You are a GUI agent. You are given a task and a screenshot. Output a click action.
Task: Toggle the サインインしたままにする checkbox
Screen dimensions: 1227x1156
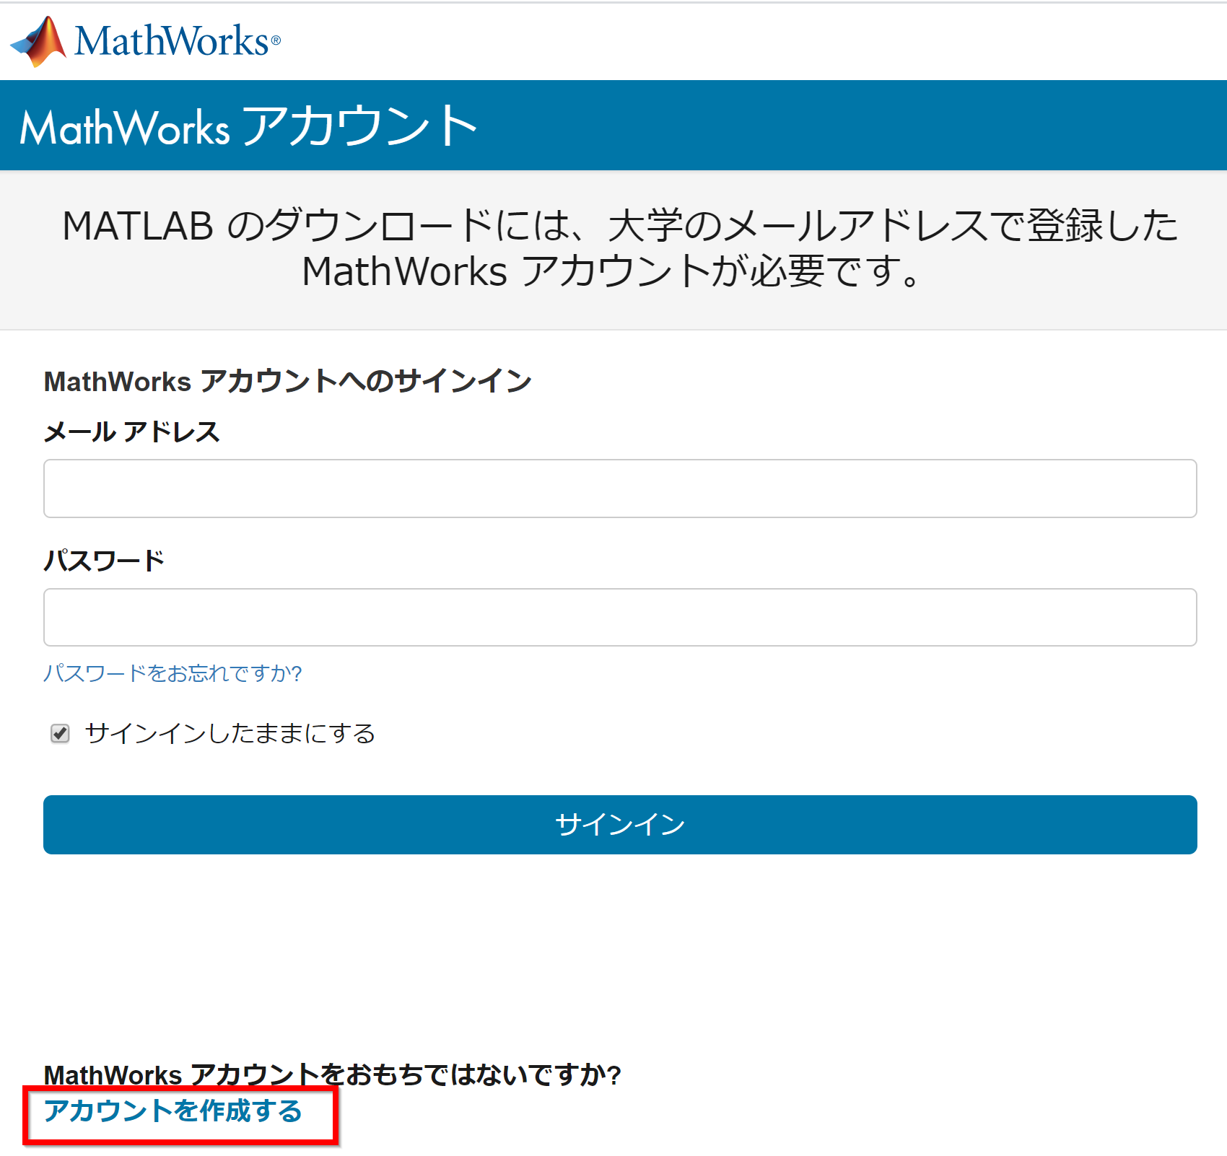coord(60,734)
